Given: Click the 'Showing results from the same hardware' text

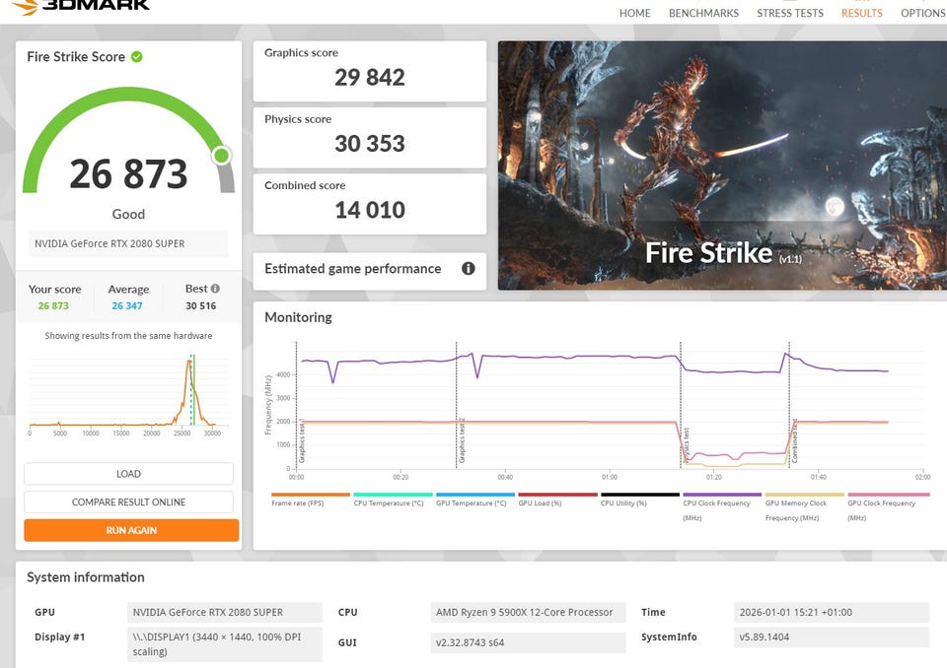Looking at the screenshot, I should 128,336.
